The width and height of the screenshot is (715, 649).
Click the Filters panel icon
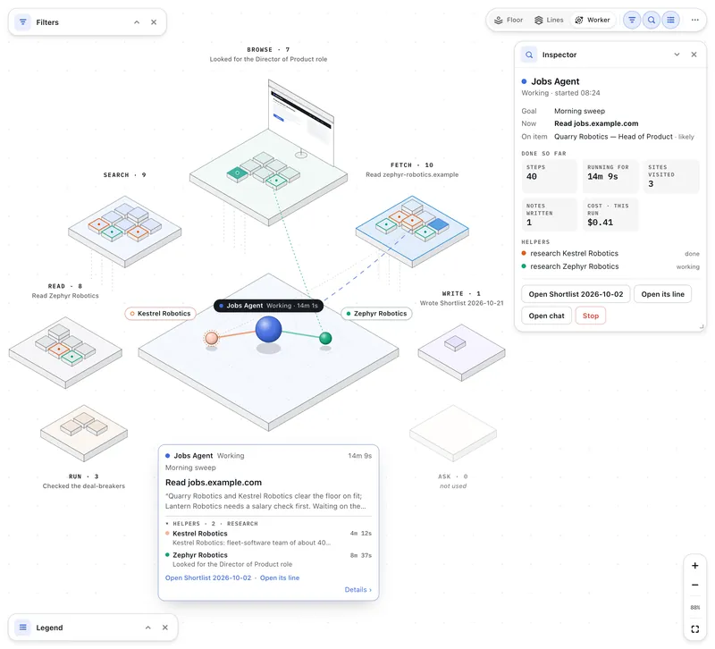(x=23, y=21)
